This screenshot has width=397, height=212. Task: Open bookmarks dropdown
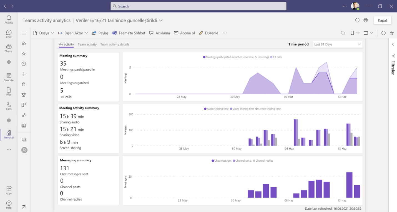[x=355, y=33]
